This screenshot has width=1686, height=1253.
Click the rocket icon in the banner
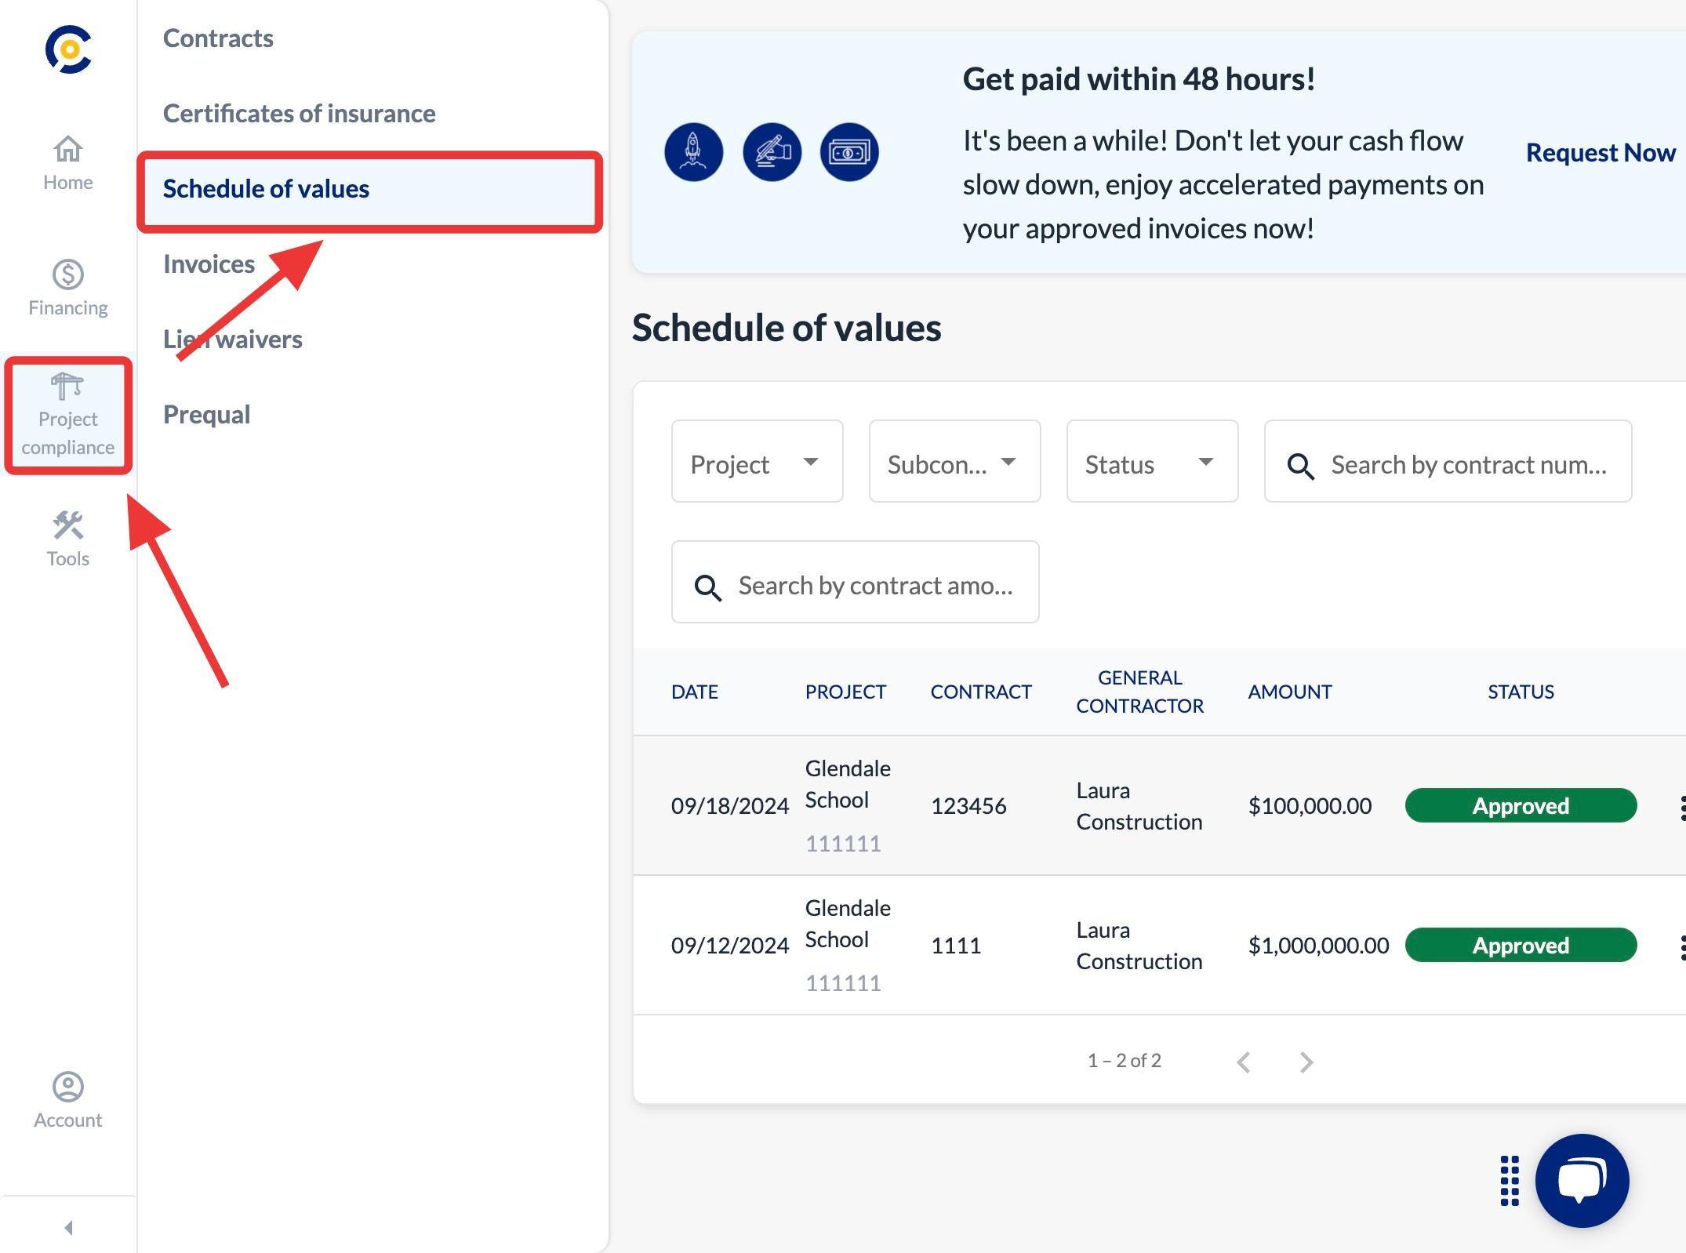click(x=693, y=152)
